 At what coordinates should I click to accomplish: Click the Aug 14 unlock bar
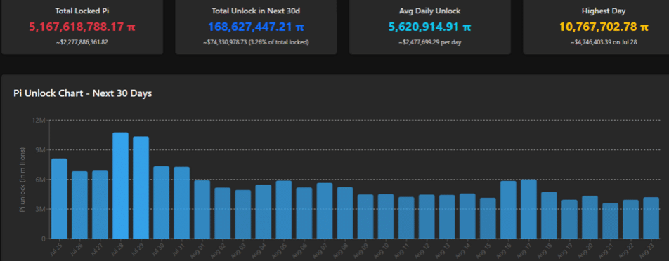click(467, 216)
